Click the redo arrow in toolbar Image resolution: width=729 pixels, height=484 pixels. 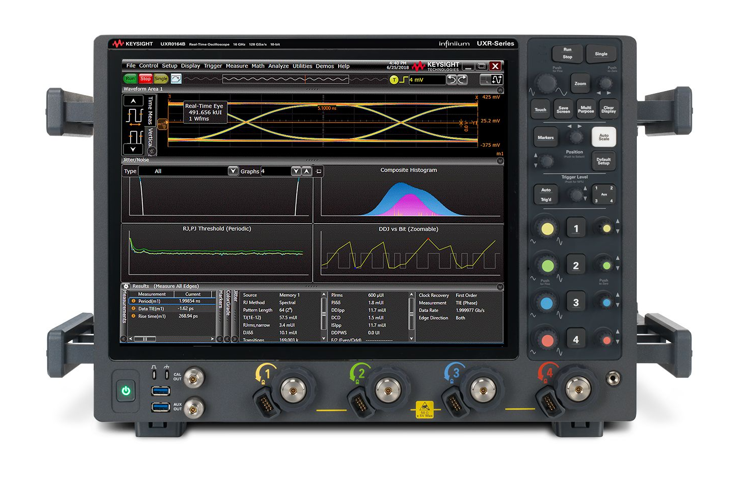click(462, 80)
